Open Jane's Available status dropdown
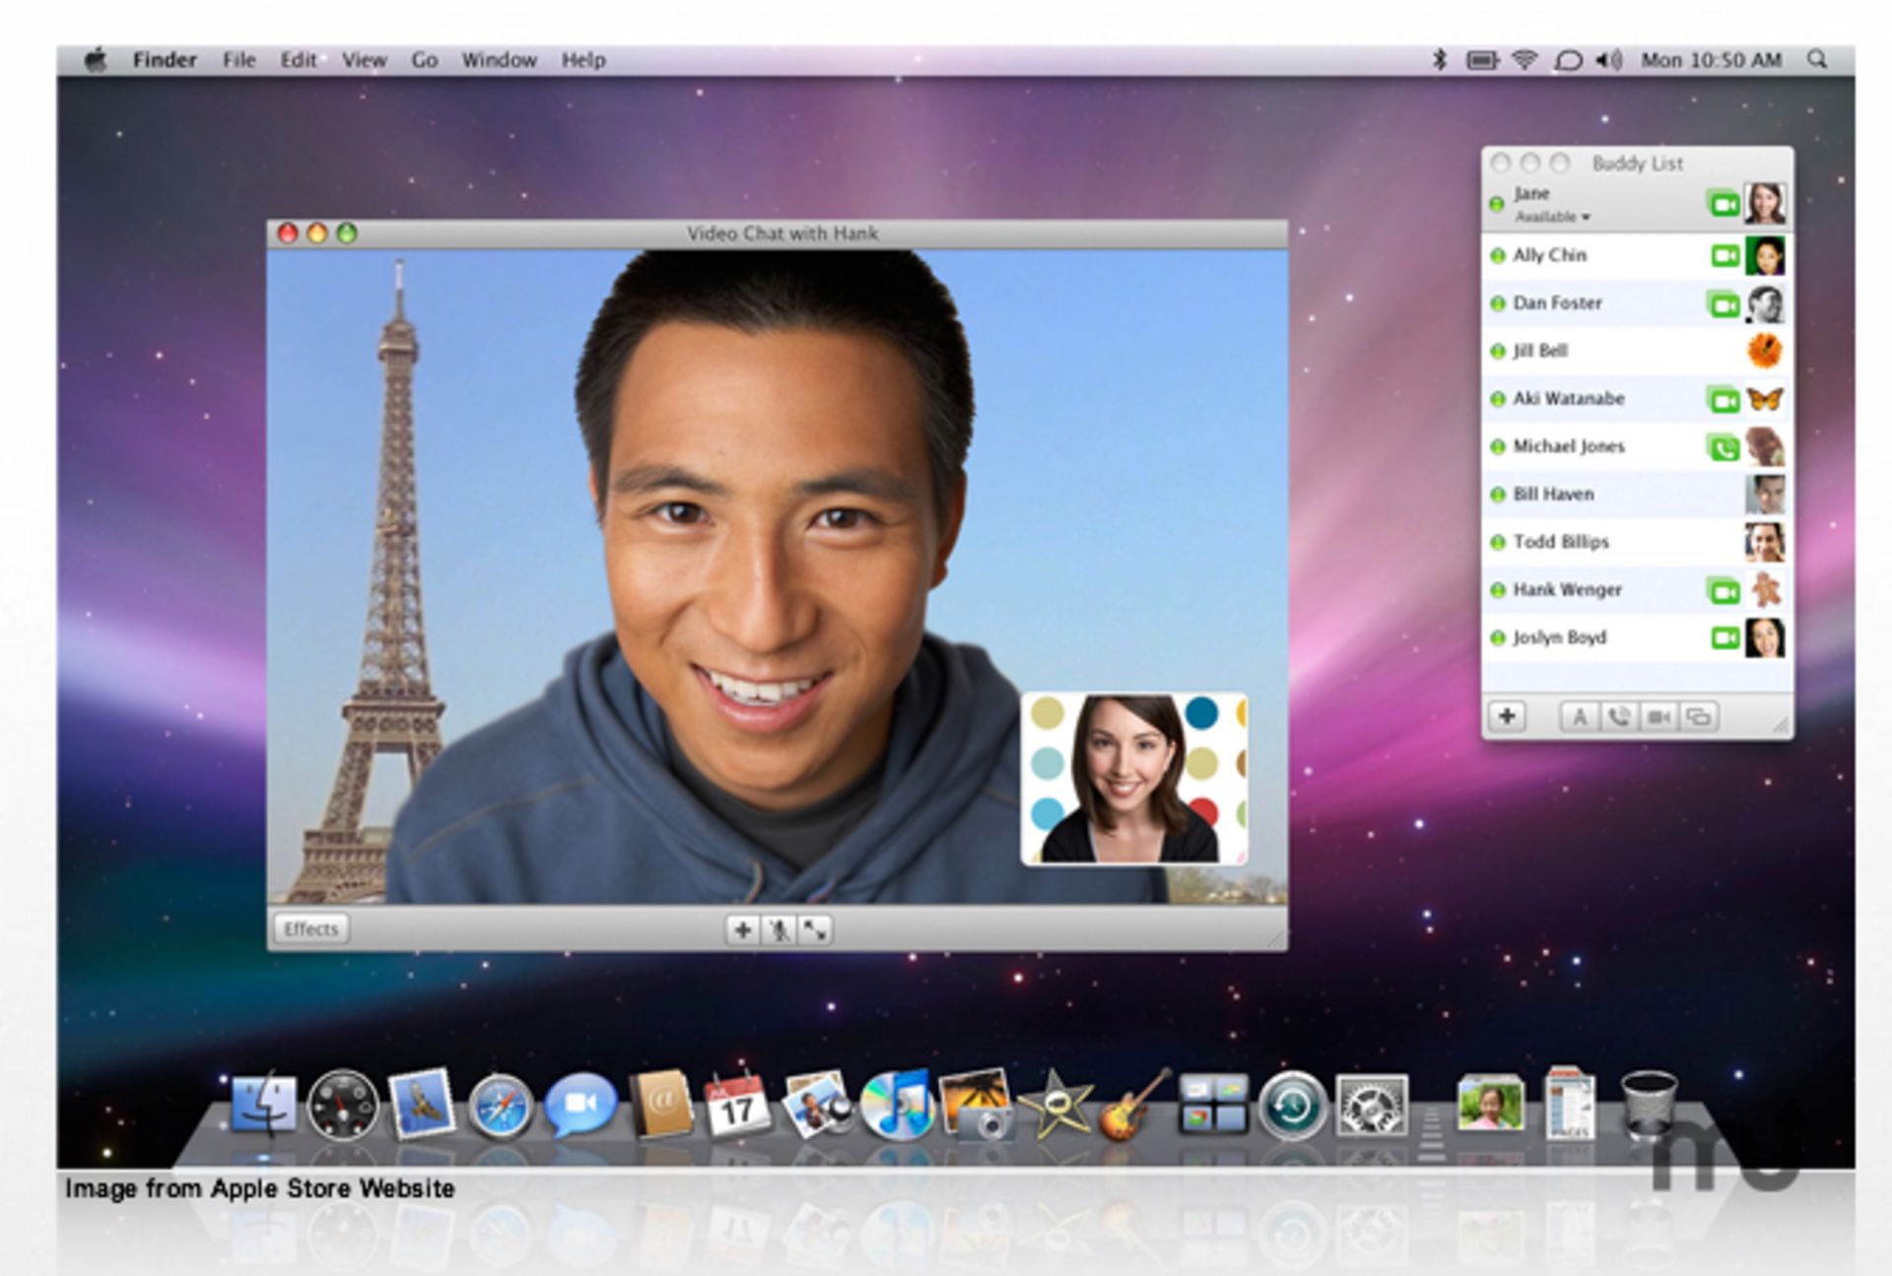 pos(1555,216)
